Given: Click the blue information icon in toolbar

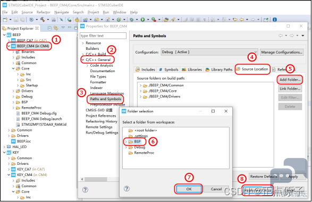Looking at the screenshot, I should click(275, 20).
